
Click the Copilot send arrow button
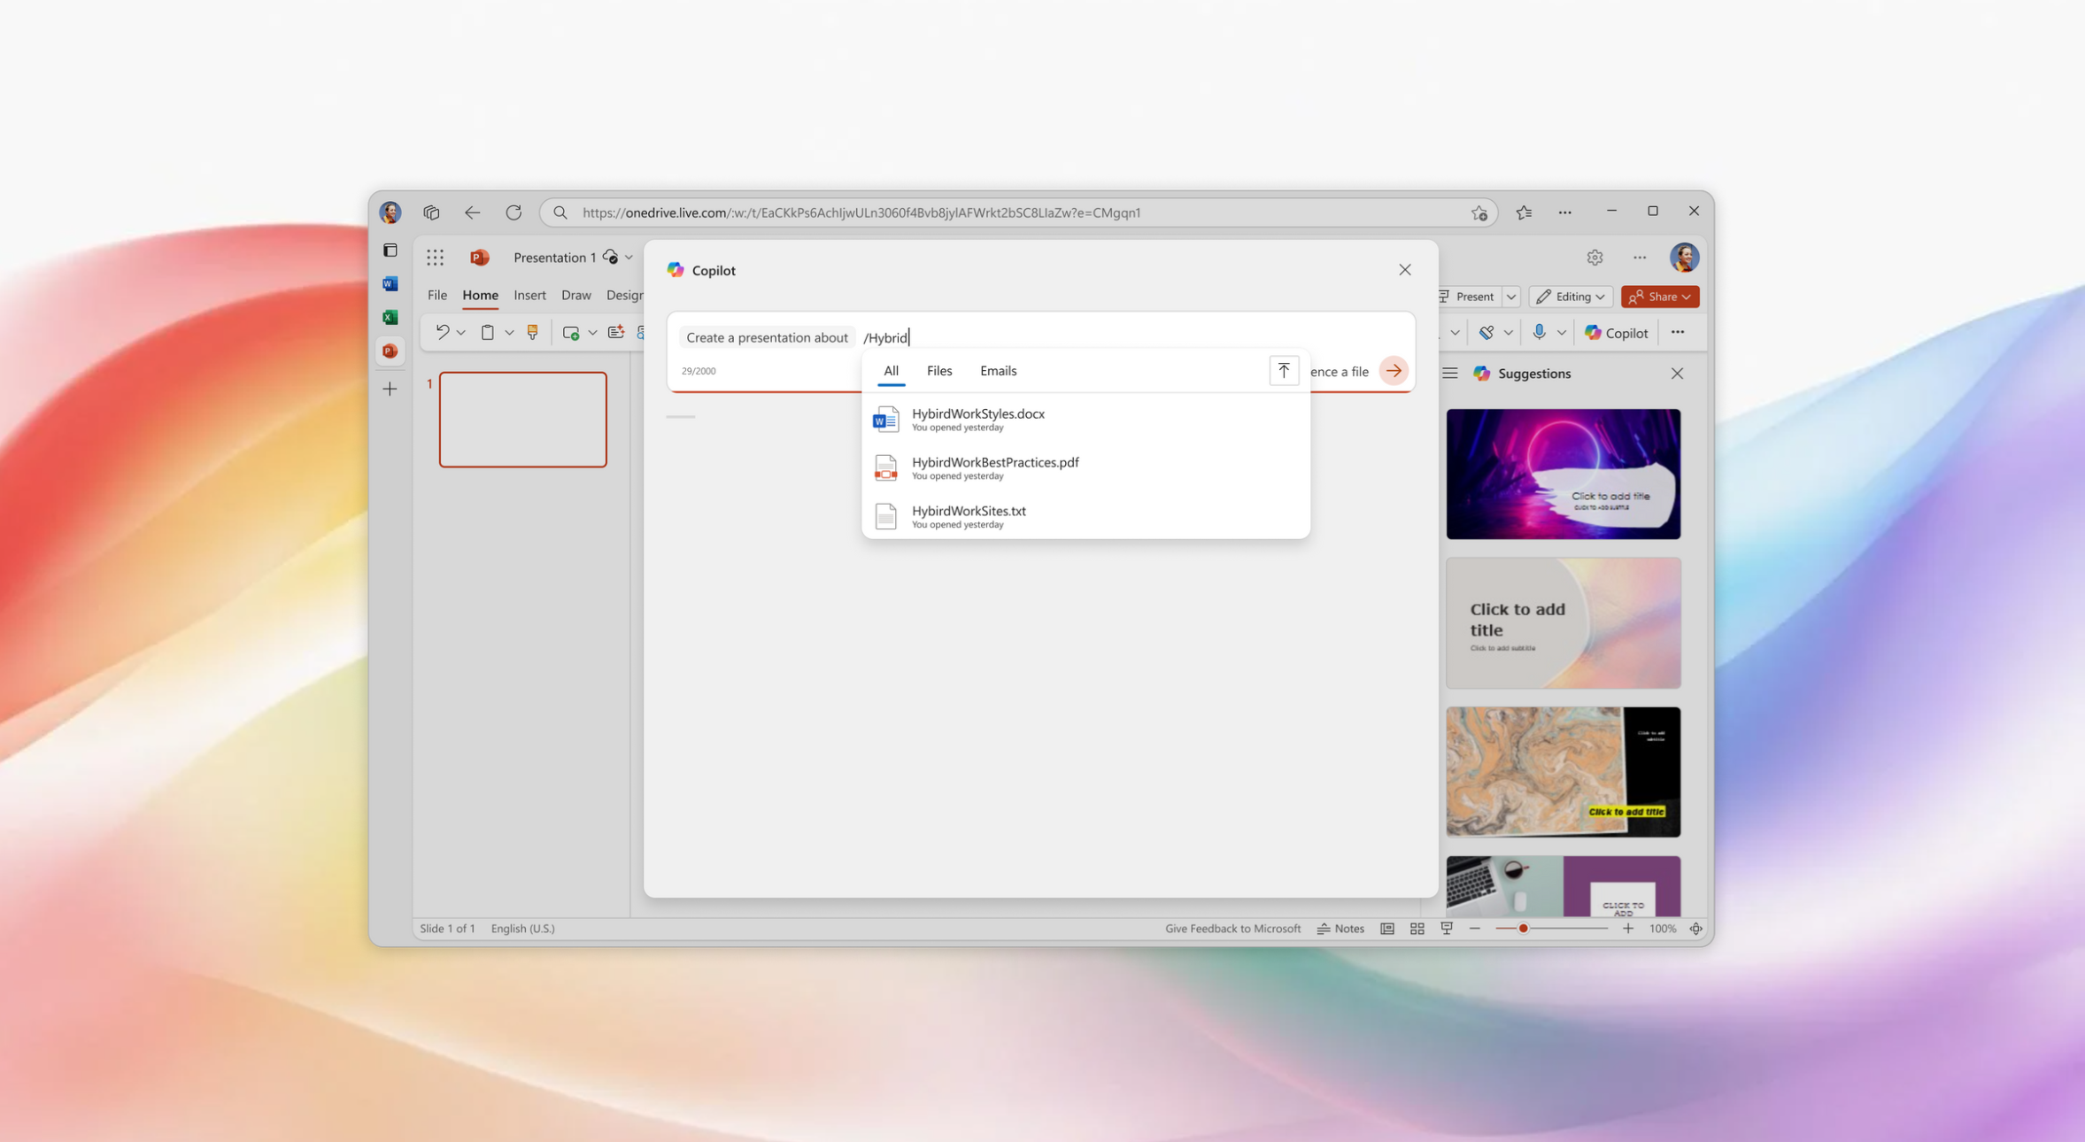(1394, 371)
